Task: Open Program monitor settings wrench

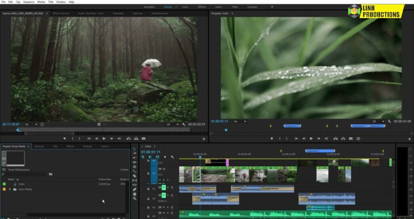Action: pyautogui.click(x=389, y=121)
